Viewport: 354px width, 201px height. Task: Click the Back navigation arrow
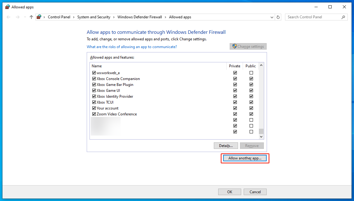[x=9, y=17]
